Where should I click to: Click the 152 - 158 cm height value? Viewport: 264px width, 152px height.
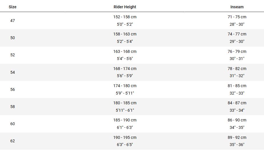(125, 17)
